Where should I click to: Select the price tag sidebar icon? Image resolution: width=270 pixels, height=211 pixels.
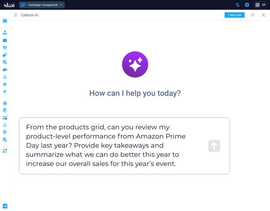(x=5, y=132)
